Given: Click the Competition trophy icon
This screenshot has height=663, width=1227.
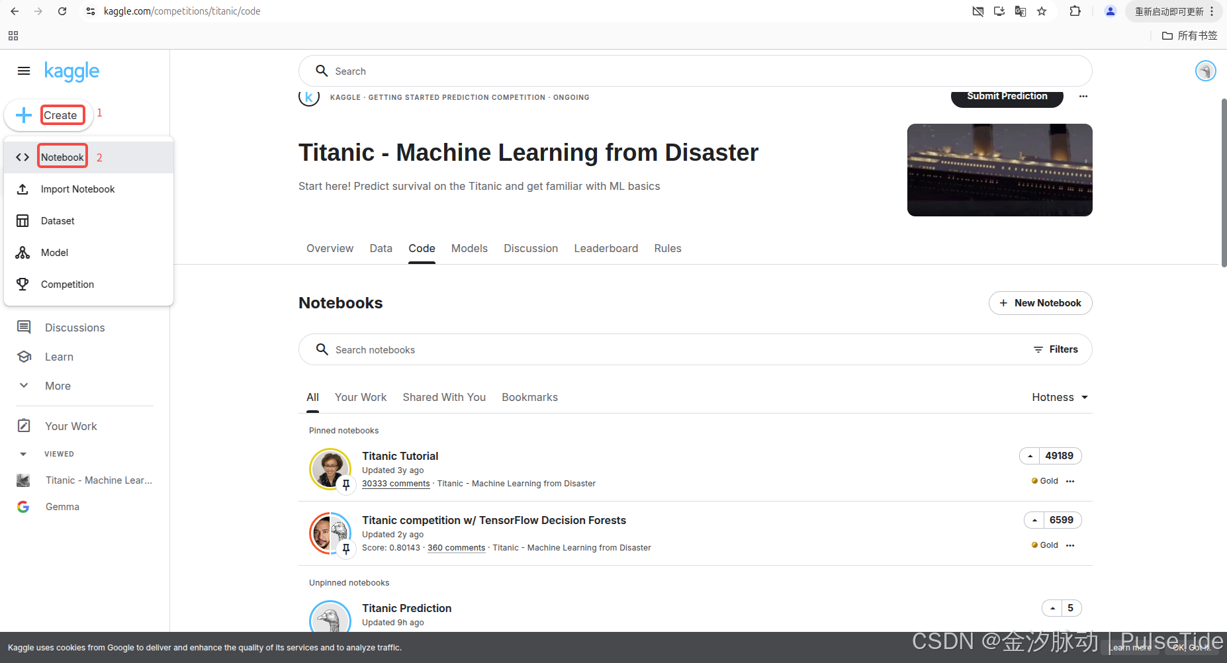Looking at the screenshot, I should click(23, 285).
